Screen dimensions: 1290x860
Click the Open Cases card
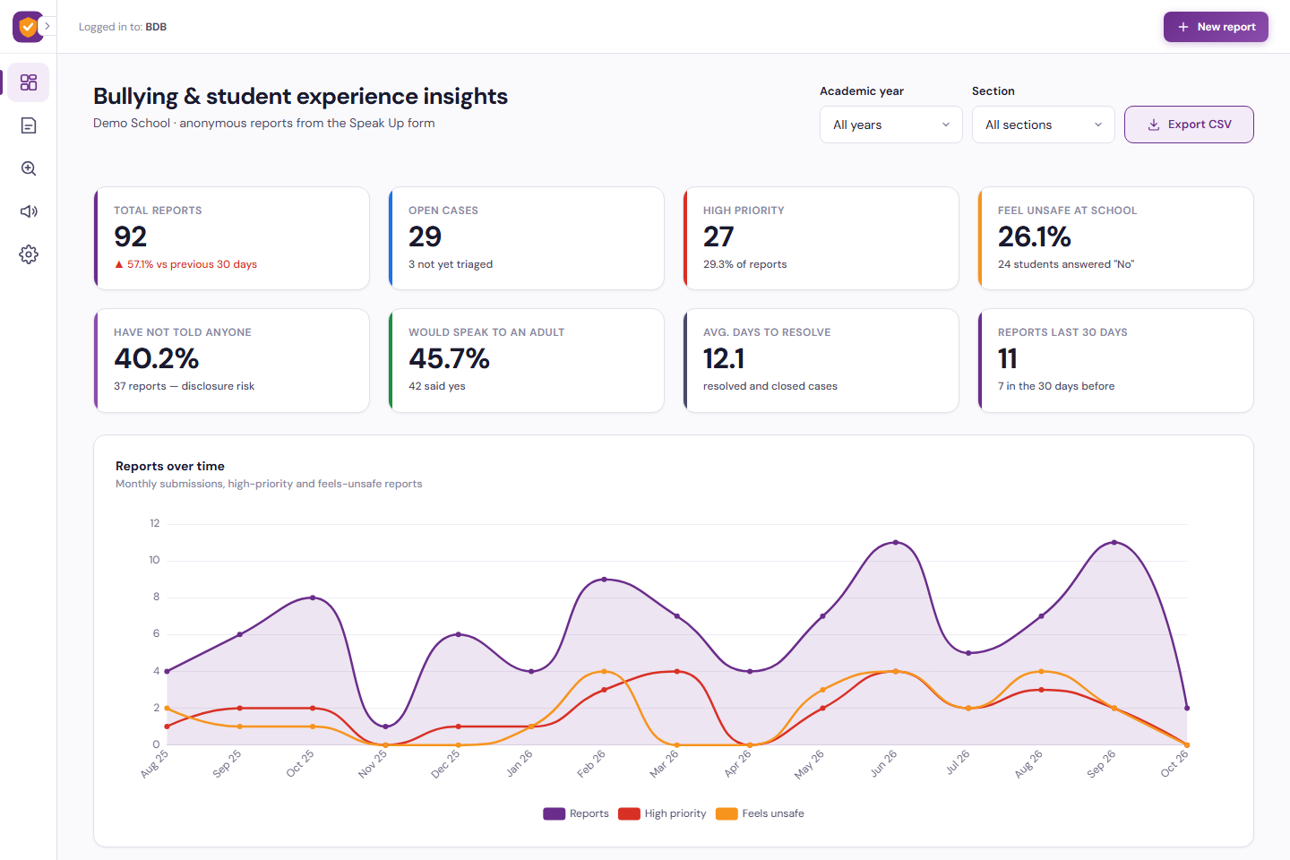527,238
